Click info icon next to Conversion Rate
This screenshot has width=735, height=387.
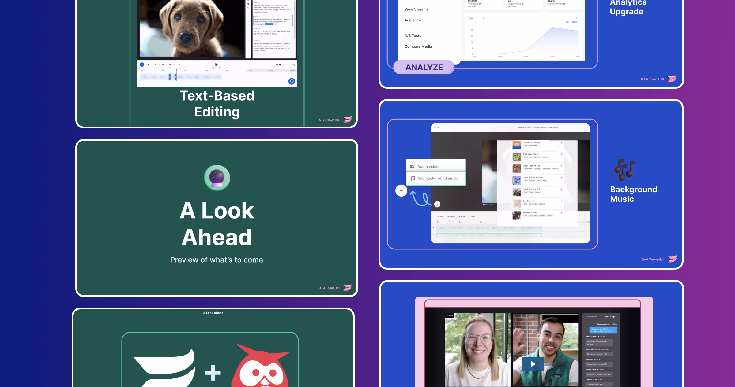[564, 4]
